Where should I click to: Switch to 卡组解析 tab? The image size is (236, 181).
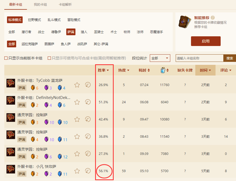pyautogui.click(x=65, y=5)
